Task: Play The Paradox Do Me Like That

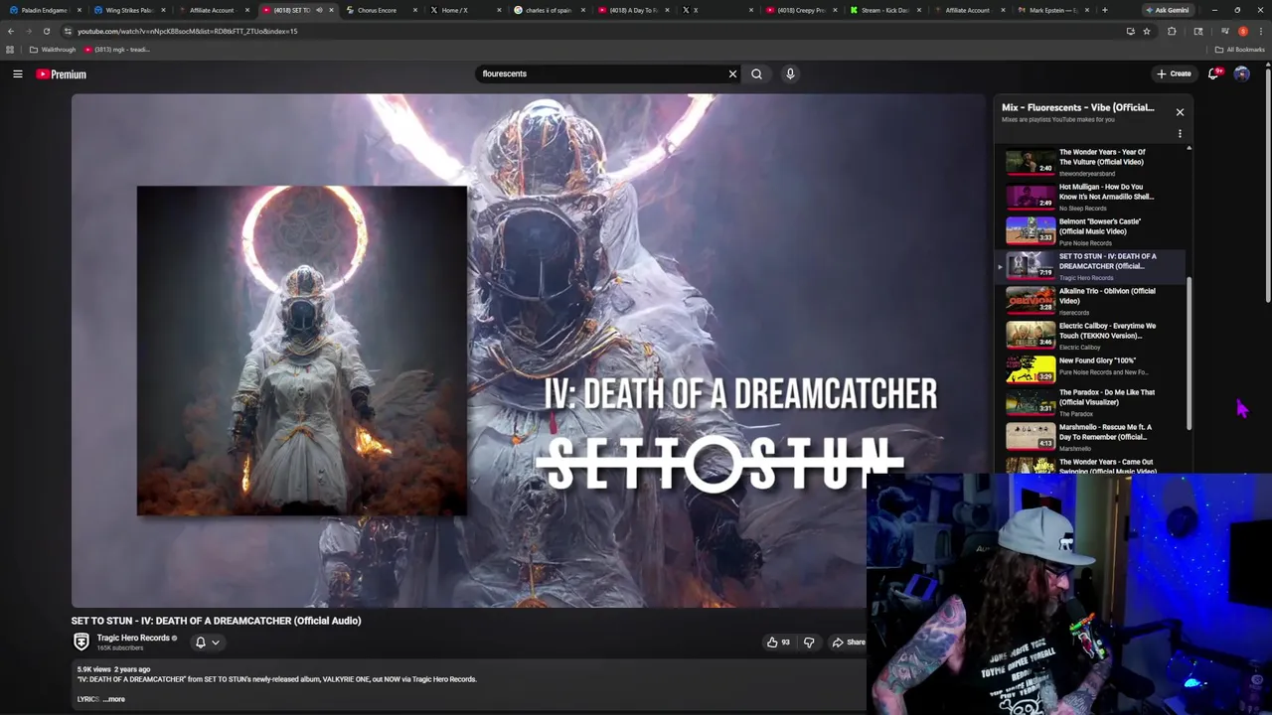Action: click(1089, 404)
